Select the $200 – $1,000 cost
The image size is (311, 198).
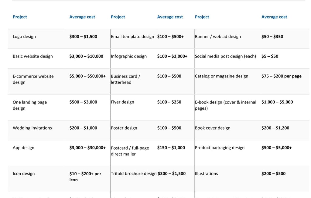83,128
